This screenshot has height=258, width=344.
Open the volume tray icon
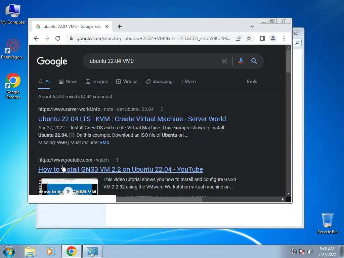click(x=310, y=252)
